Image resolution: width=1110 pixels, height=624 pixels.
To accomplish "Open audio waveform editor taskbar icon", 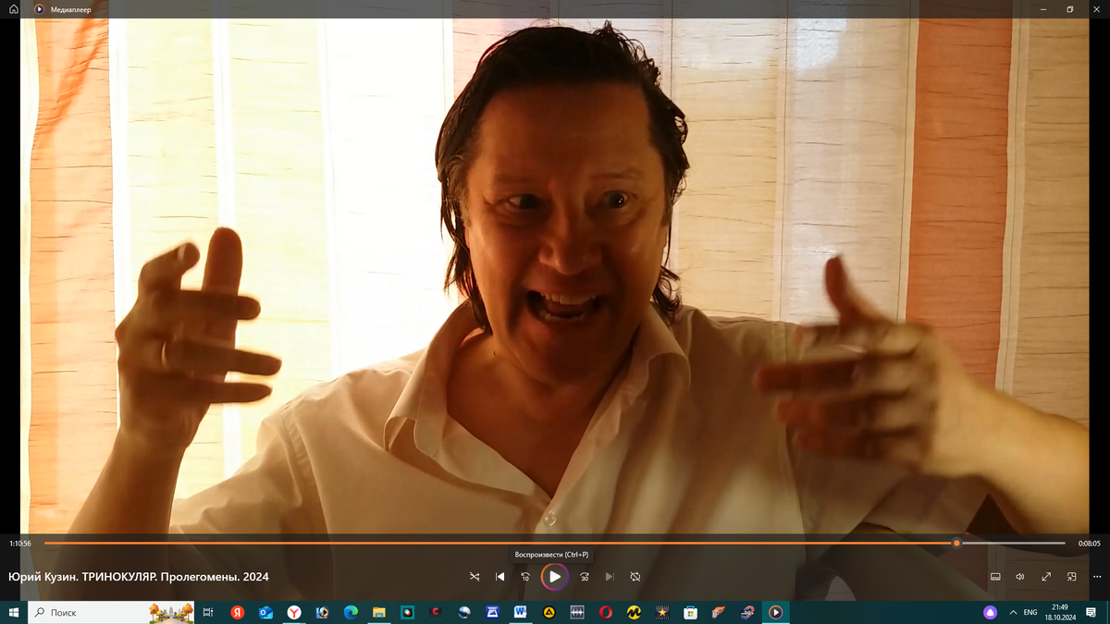I will point(577,612).
